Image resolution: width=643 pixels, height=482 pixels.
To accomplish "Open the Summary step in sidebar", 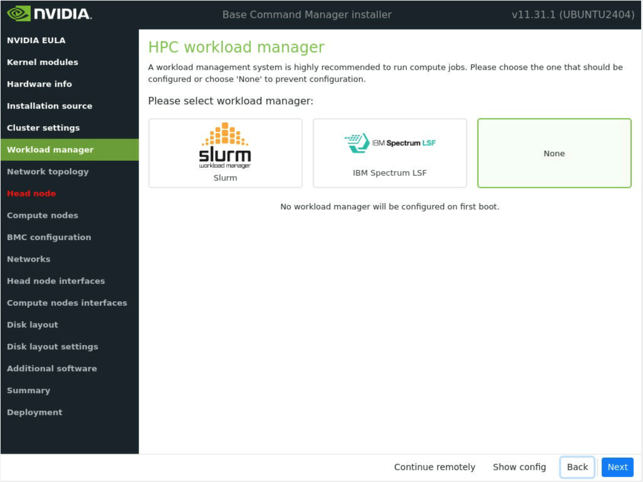I will pyautogui.click(x=28, y=390).
